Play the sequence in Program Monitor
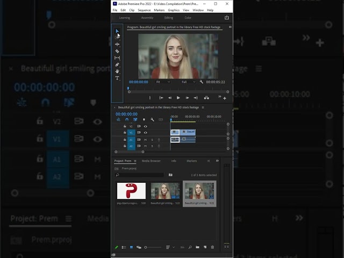 coord(178,98)
